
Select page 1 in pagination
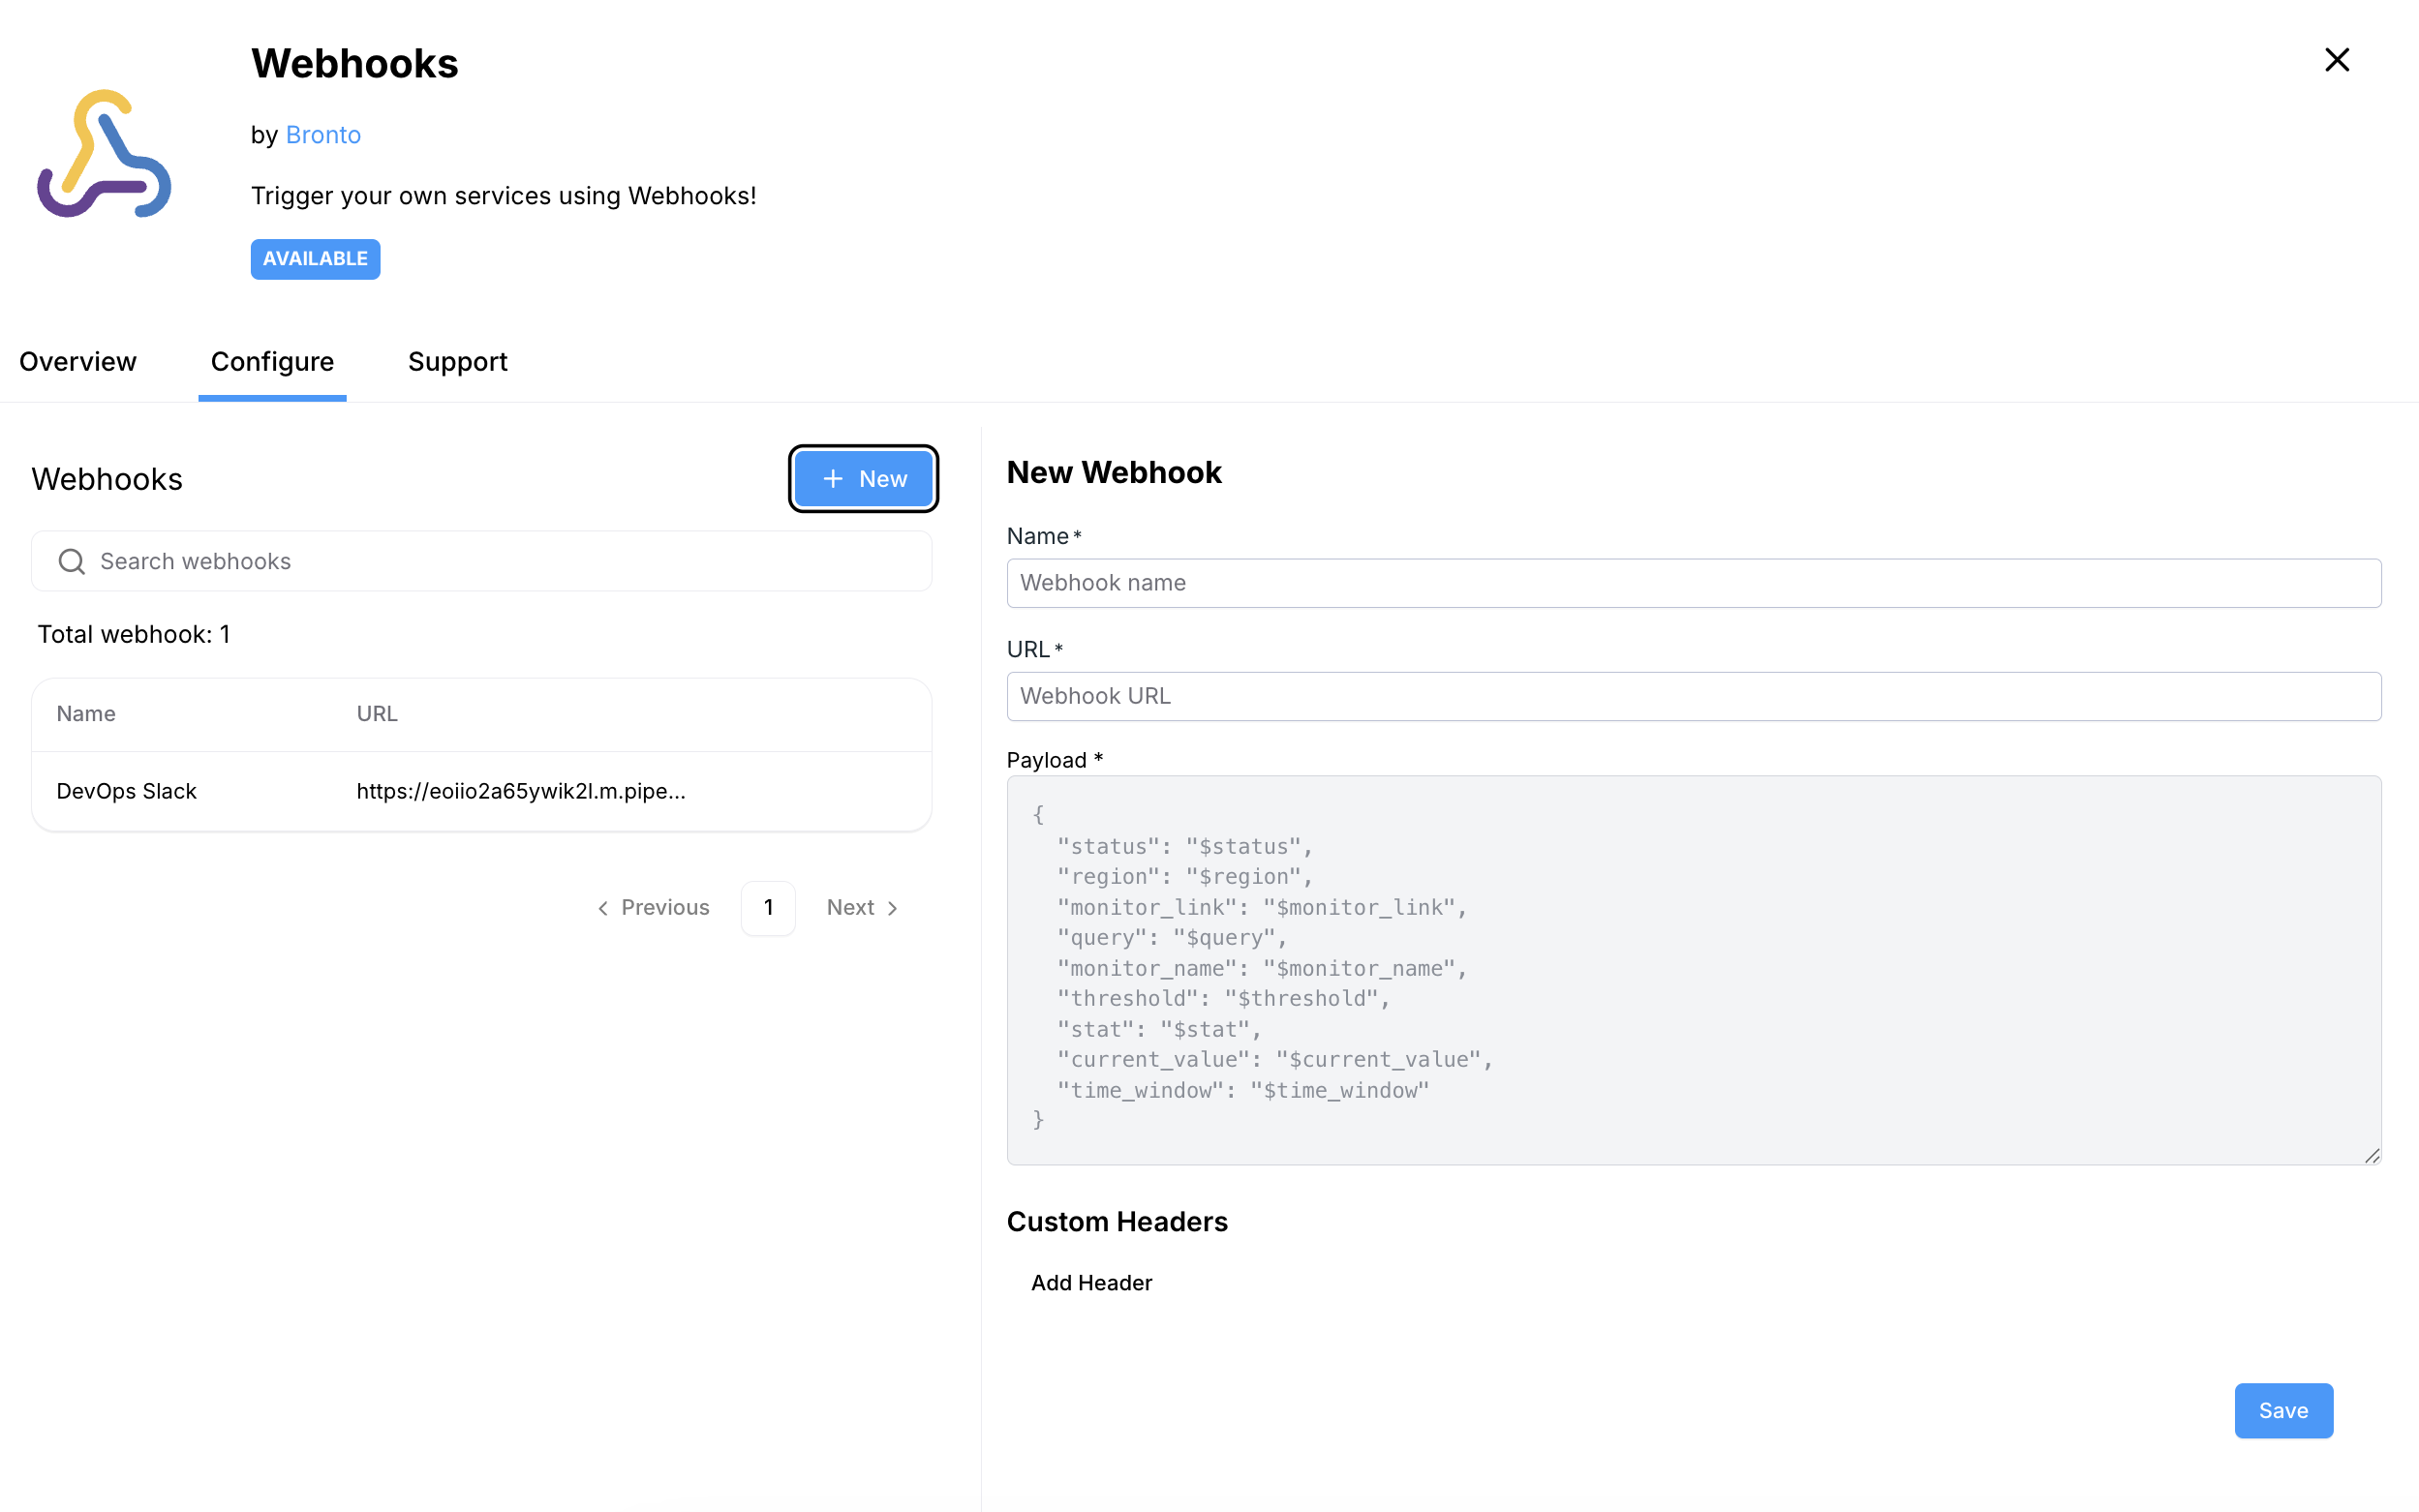click(768, 907)
